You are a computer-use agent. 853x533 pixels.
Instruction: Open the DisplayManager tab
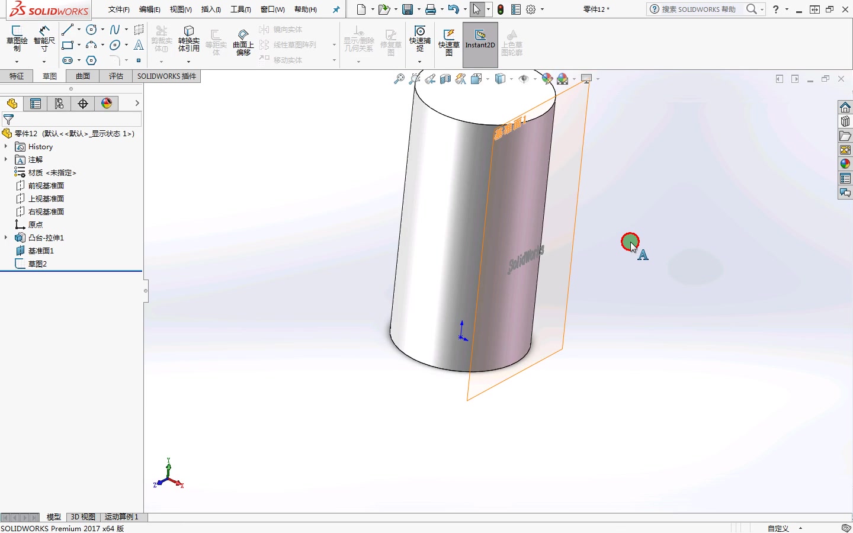[107, 104]
